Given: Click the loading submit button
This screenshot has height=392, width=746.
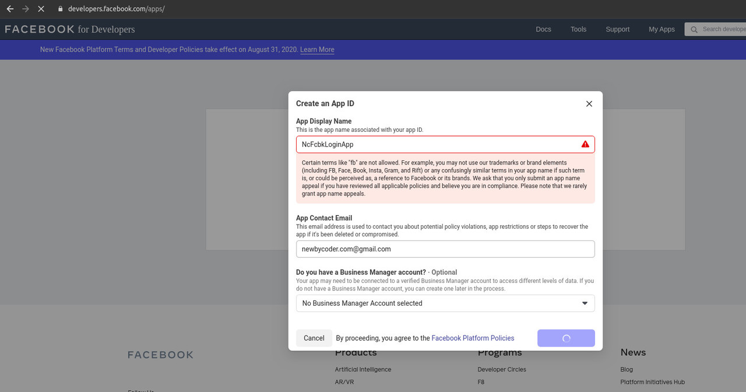Looking at the screenshot, I should click(566, 338).
